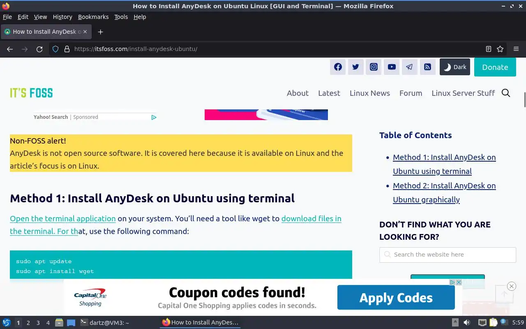Open the Firefox hamburger menu
Viewport: 526px width, 329px height.
tap(516, 49)
